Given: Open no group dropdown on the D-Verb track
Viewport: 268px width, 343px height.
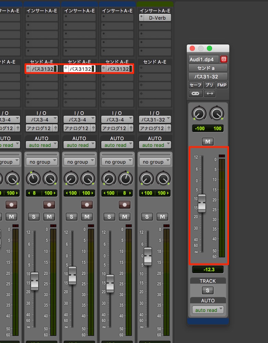Looking at the screenshot, I should coord(155,162).
